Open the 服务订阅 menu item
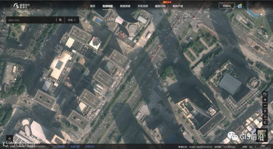 tap(160, 6)
